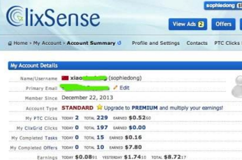Image resolution: width=242 pixels, height=160 pixels.
Task: Go to the Home breadcrumb link
Action: click(20, 43)
